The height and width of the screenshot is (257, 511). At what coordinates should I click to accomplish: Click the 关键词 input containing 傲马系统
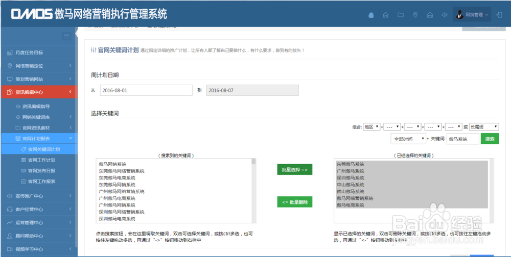point(463,139)
